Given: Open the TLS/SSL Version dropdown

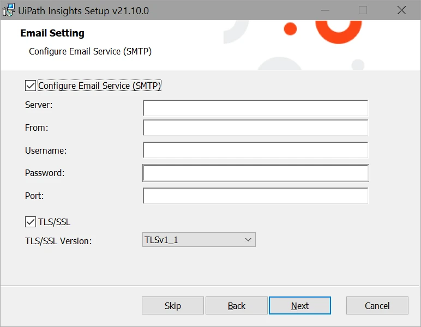Looking at the screenshot, I should (199, 240).
